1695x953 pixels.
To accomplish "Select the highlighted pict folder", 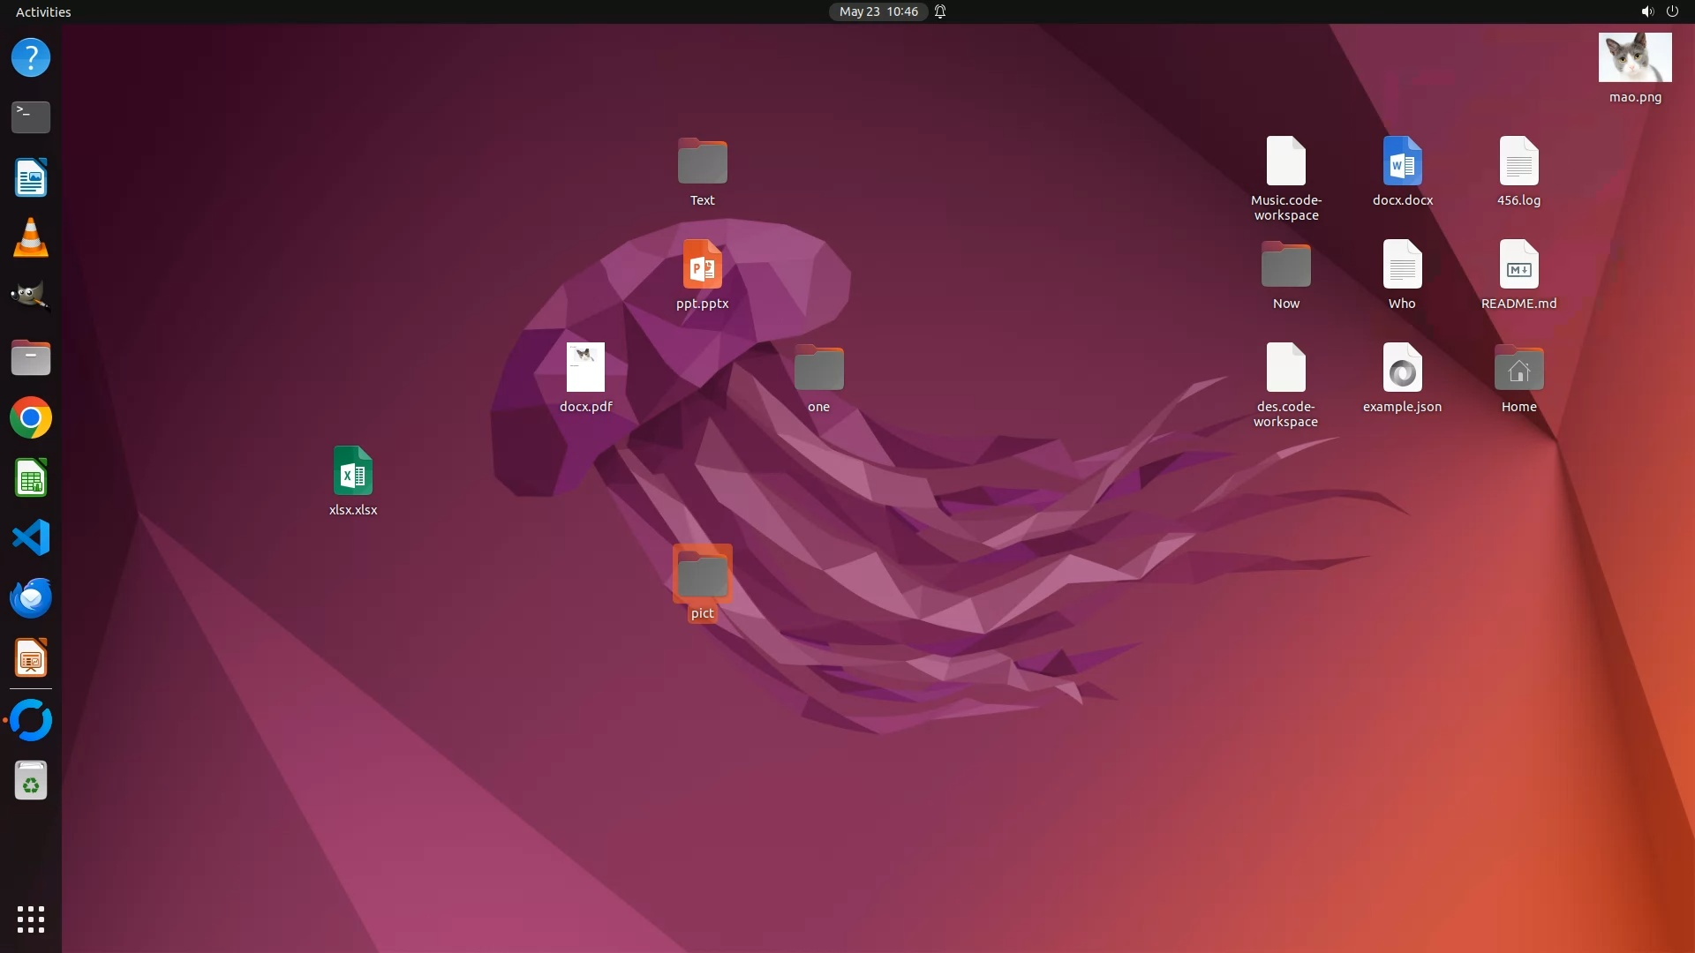I will tap(702, 574).
